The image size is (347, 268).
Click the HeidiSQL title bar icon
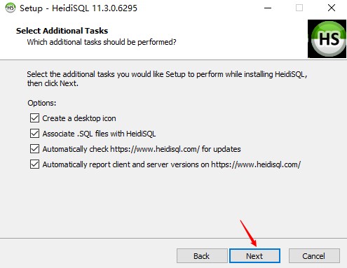point(11,8)
